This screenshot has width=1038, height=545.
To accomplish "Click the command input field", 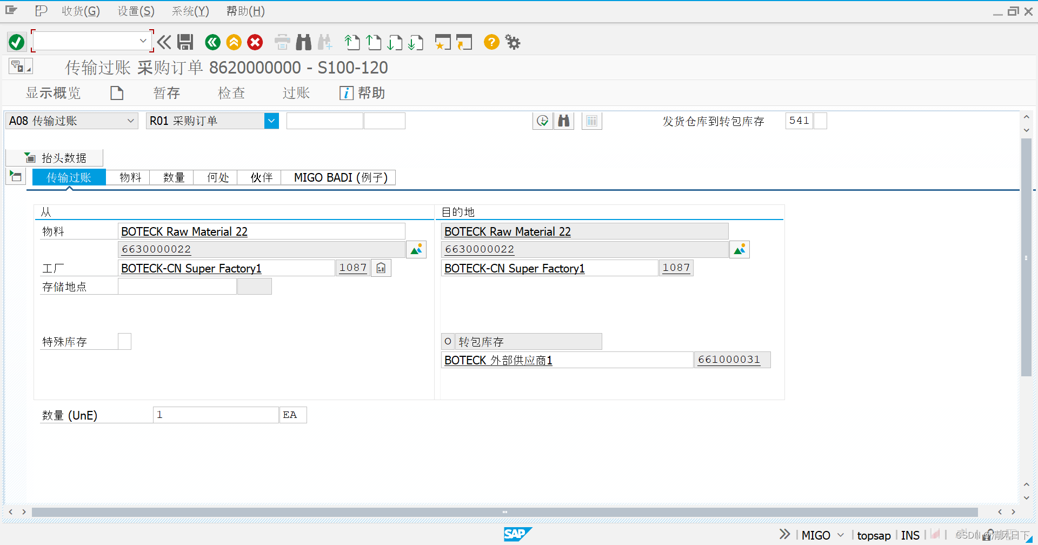I will [86, 41].
